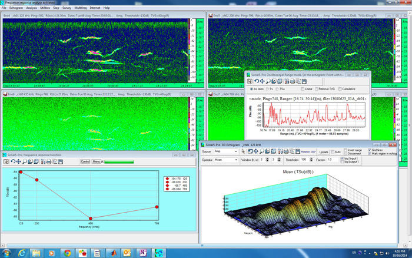Expand the Operator dropdown set to Mean
The height and width of the screenshot is (258, 412).
[x=226, y=160]
